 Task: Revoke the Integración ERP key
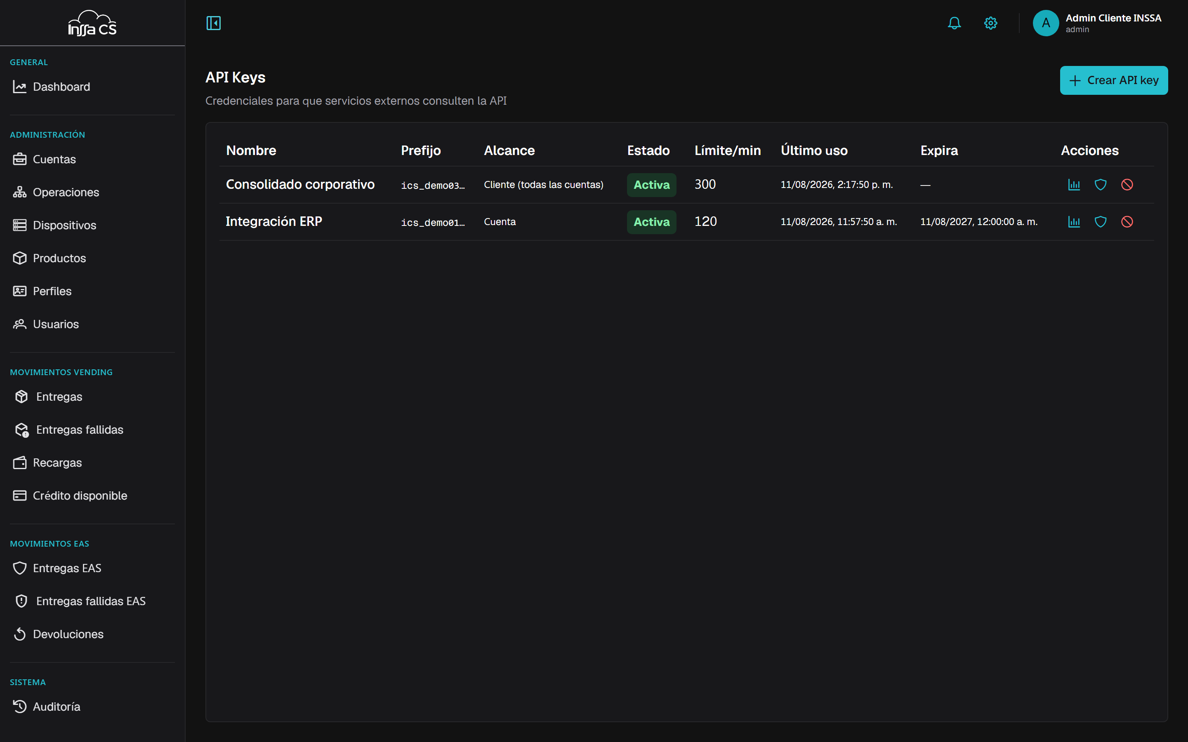point(1127,222)
